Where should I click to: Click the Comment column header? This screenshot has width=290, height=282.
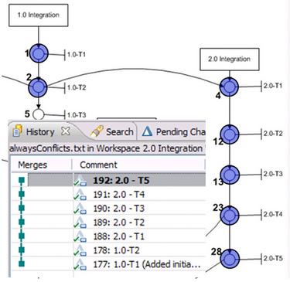(98, 165)
